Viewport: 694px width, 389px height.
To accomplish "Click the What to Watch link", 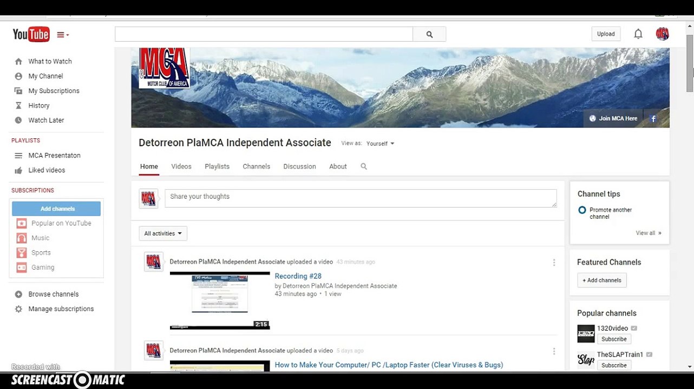I will click(50, 62).
